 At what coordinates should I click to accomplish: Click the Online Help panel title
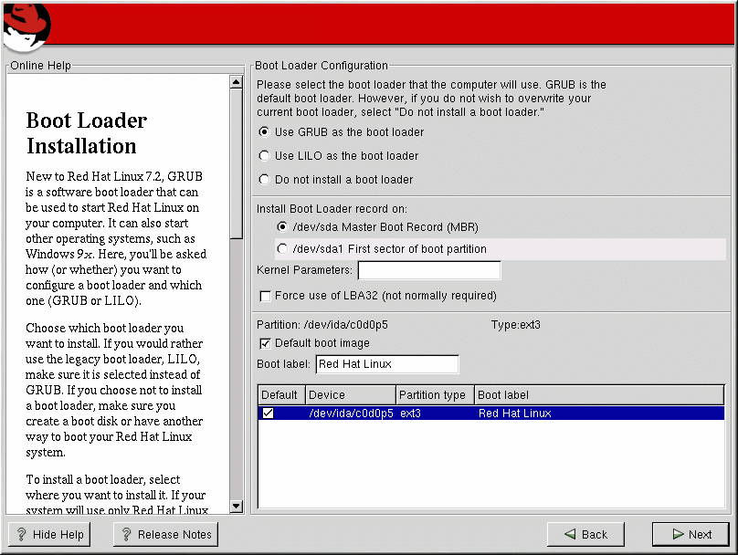pyautogui.click(x=40, y=66)
